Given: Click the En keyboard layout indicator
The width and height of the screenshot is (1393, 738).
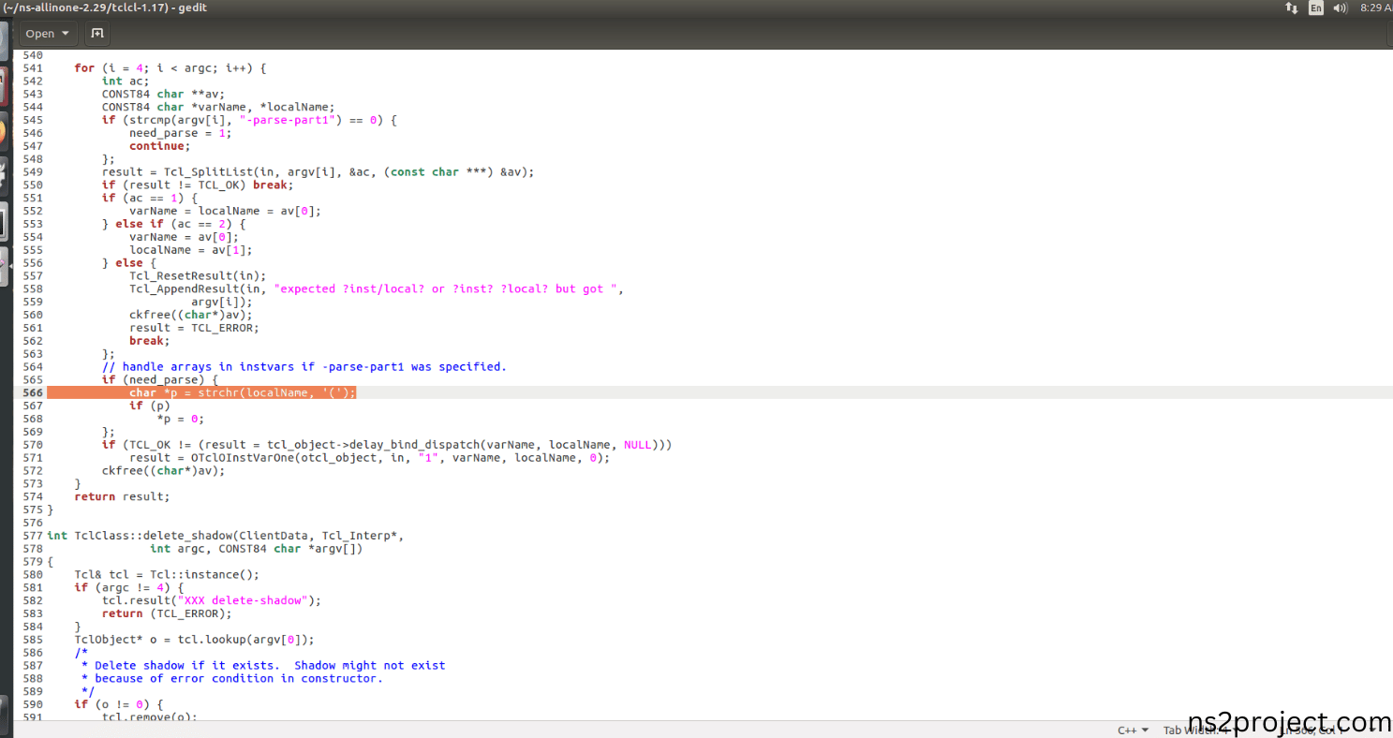Looking at the screenshot, I should pyautogui.click(x=1316, y=7).
